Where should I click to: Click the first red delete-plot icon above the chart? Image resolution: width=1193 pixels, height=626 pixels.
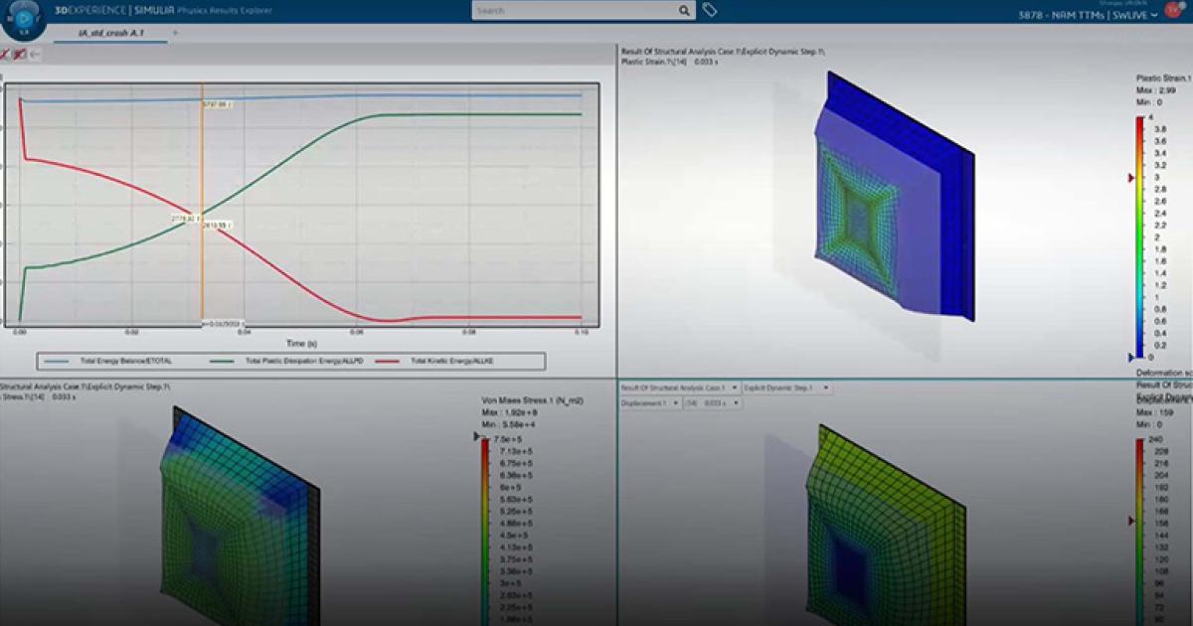coord(5,56)
